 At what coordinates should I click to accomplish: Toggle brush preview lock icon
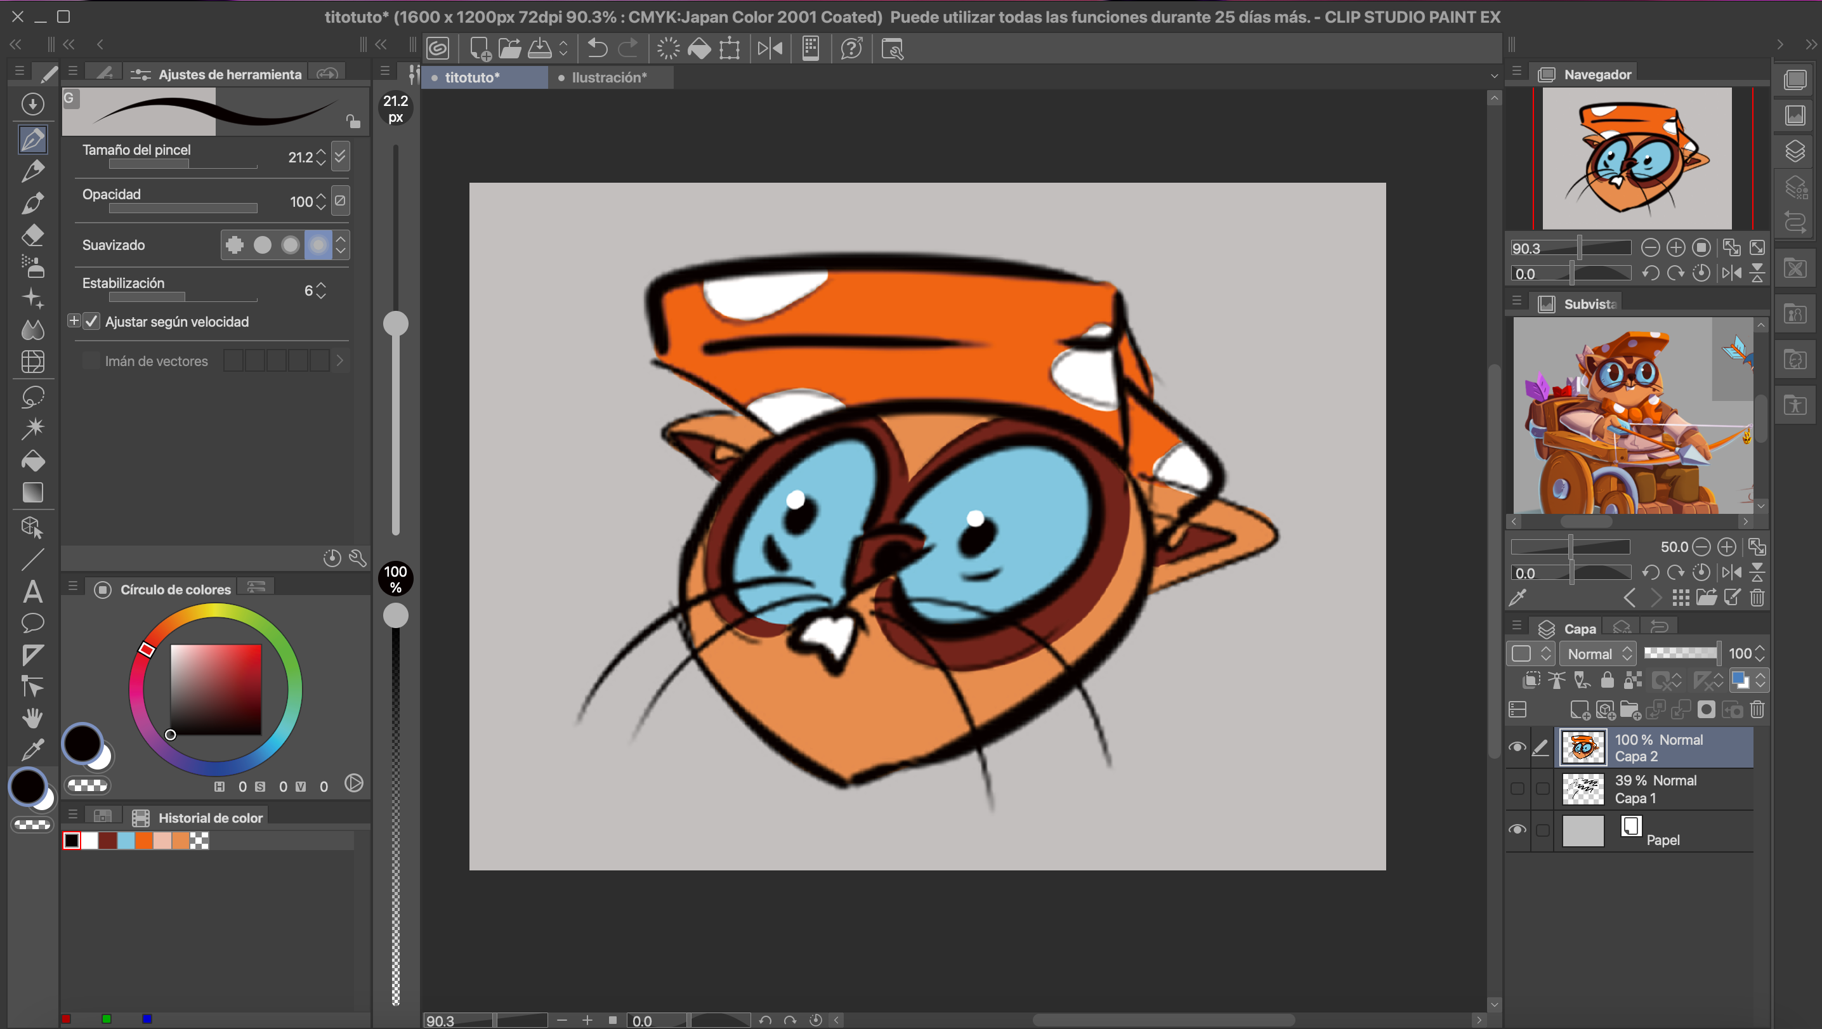tap(353, 121)
